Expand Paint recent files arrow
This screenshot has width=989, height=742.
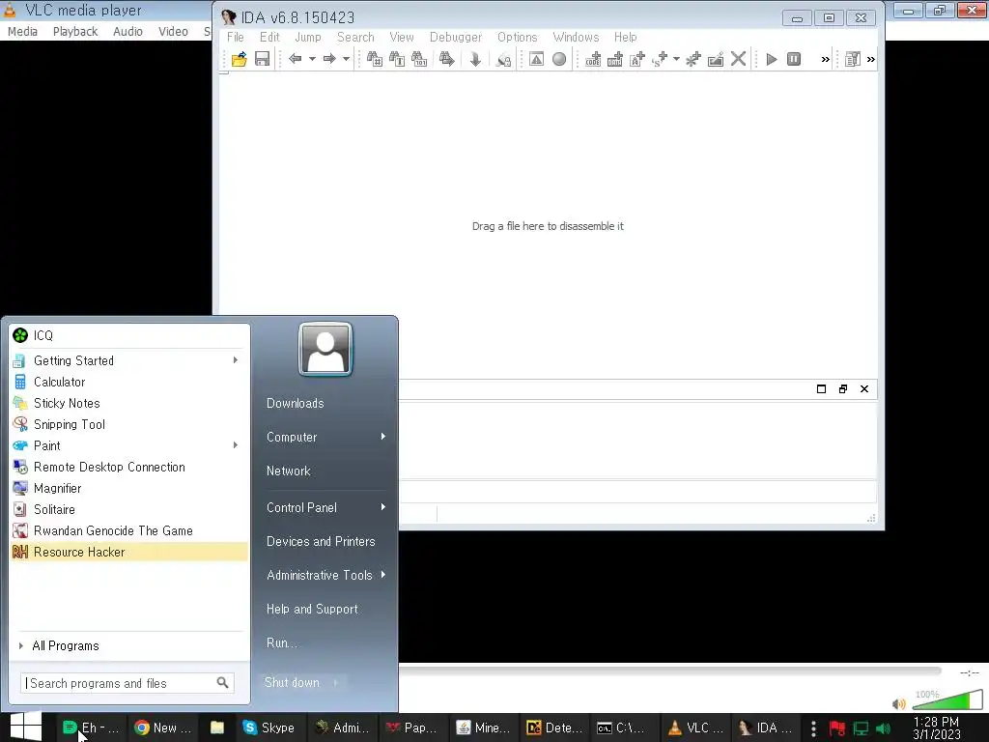click(236, 445)
